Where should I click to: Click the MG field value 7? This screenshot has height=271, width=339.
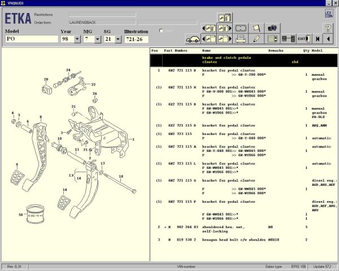pos(89,39)
